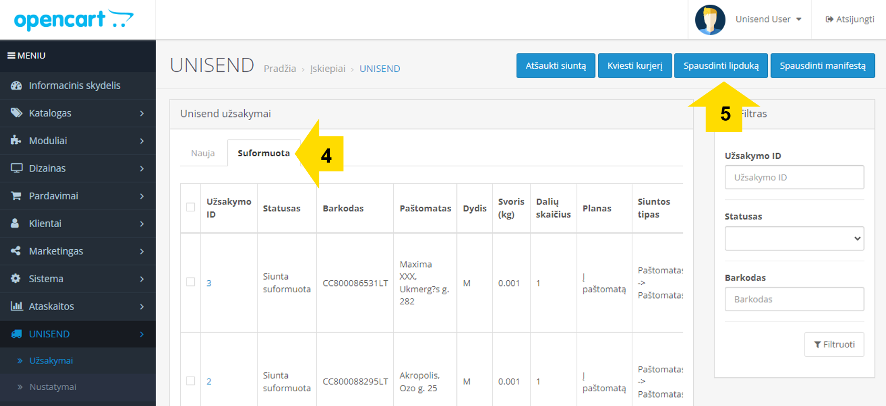Tick the checkbox for order 3

click(x=191, y=282)
